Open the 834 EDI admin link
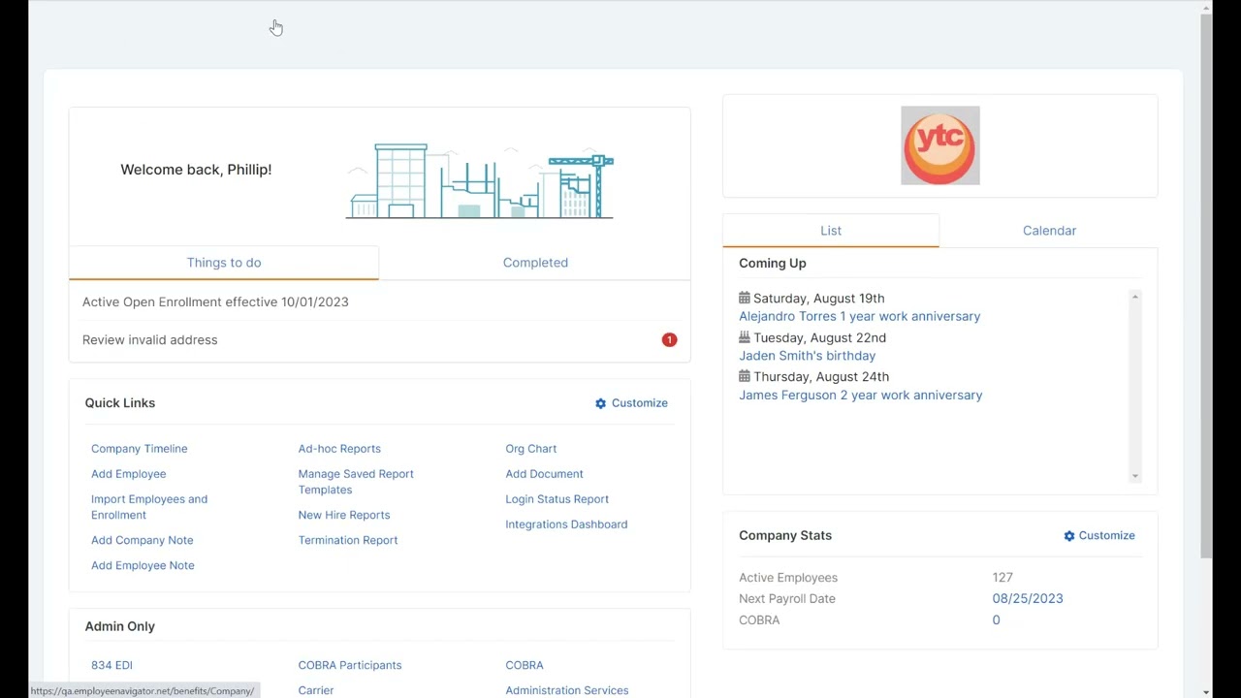This screenshot has width=1241, height=698. click(x=111, y=665)
